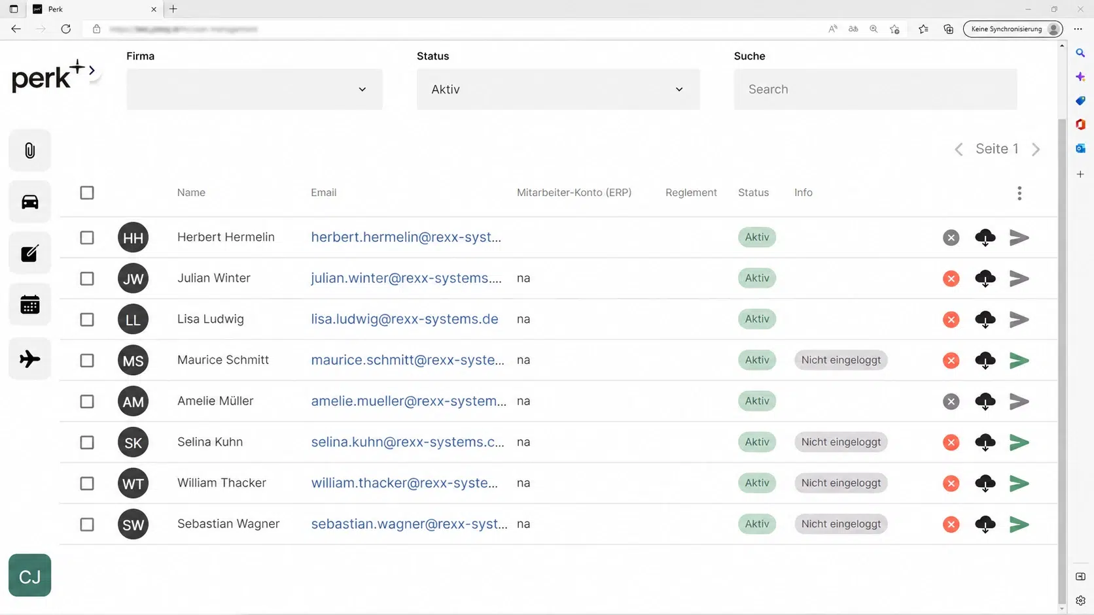Open the car mobility sidebar icon

tap(29, 202)
